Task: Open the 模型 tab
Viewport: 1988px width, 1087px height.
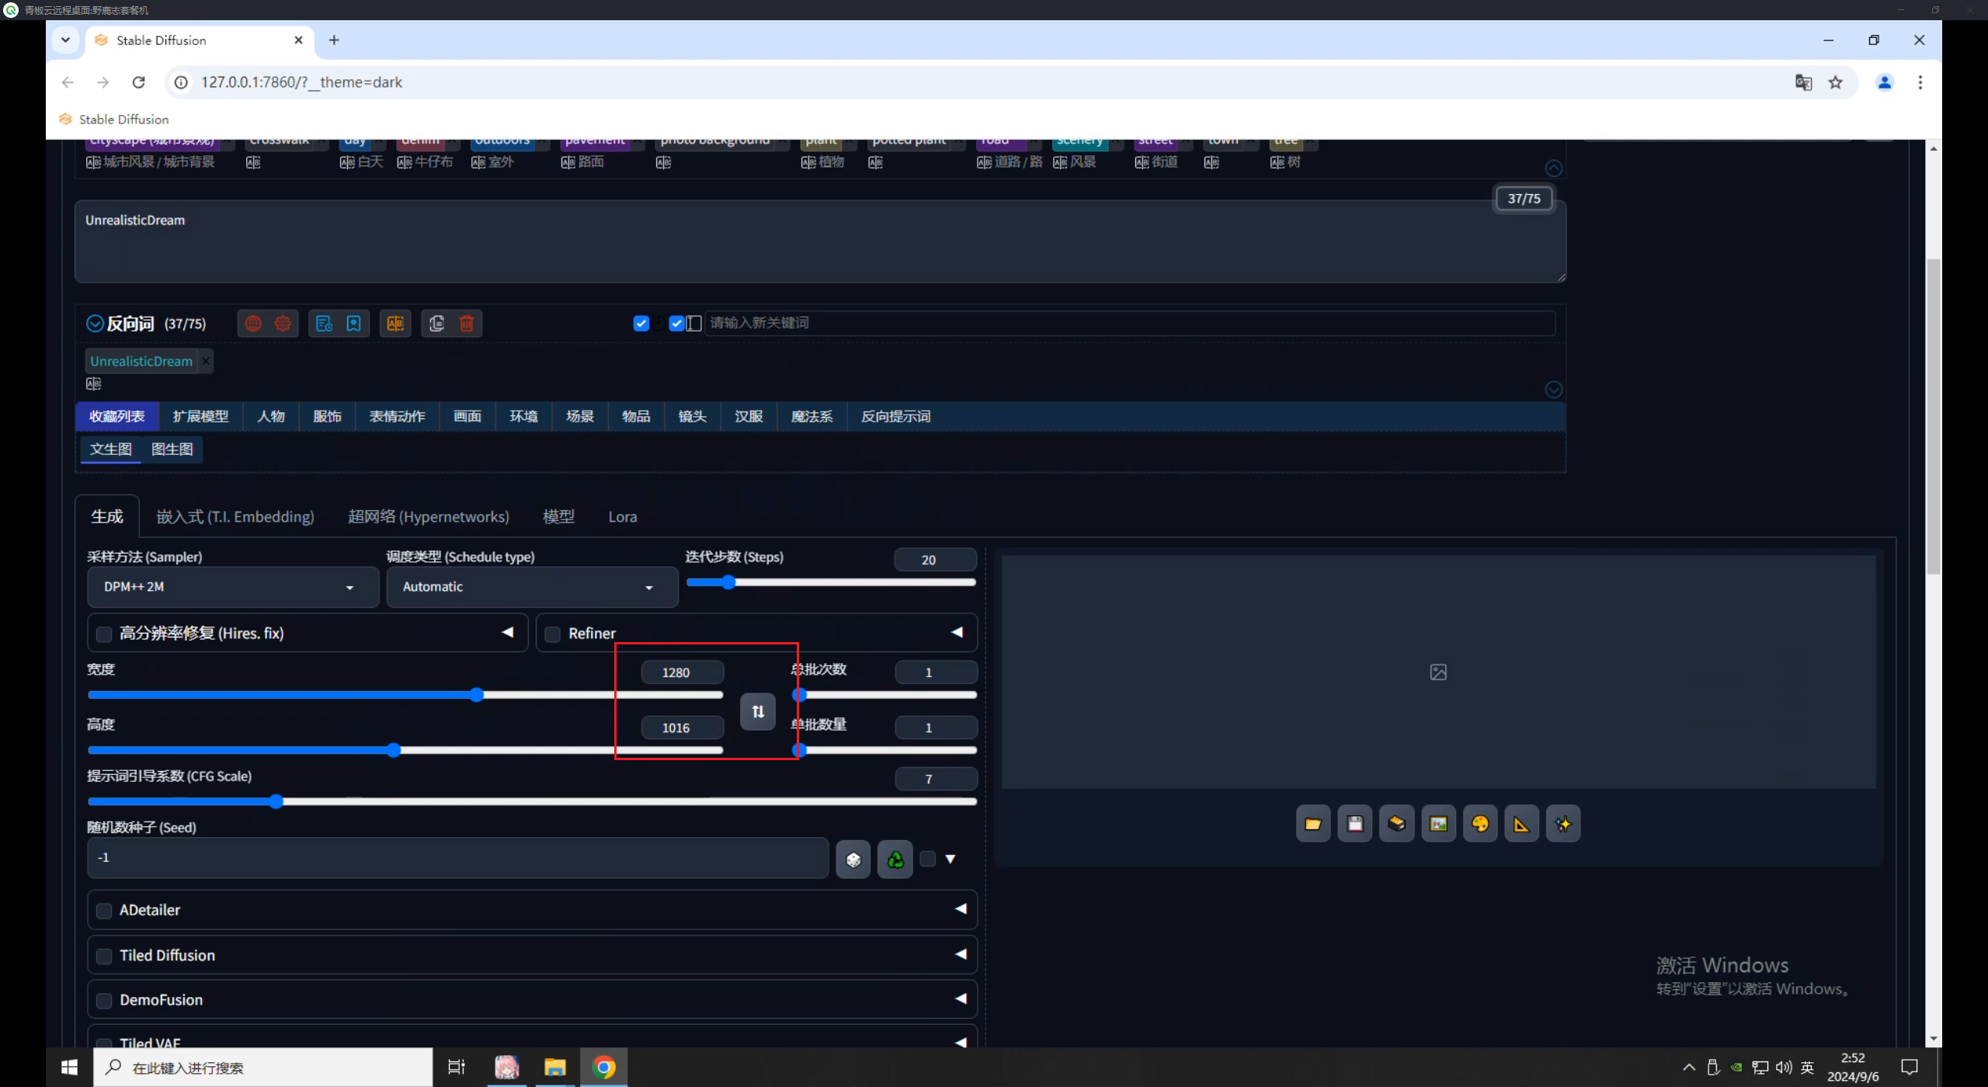Action: click(x=558, y=517)
